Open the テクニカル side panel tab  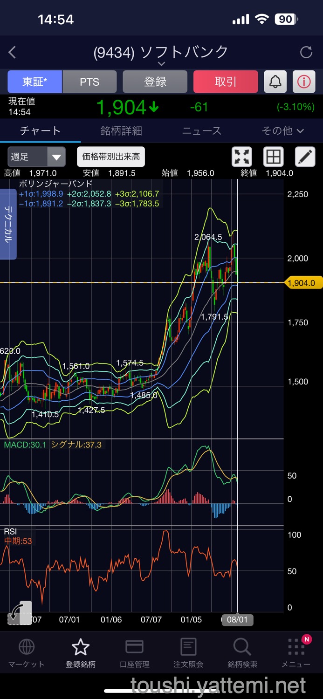[8, 224]
